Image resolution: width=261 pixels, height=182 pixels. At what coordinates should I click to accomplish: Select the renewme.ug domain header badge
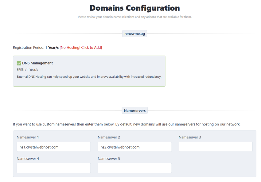tap(134, 33)
